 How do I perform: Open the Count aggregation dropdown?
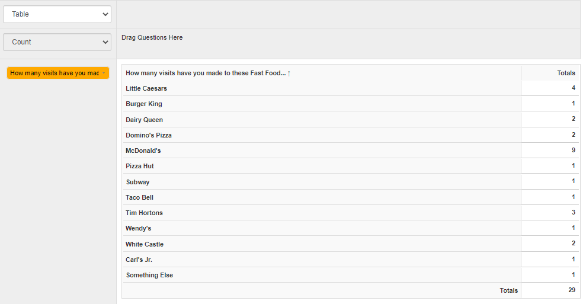click(57, 42)
